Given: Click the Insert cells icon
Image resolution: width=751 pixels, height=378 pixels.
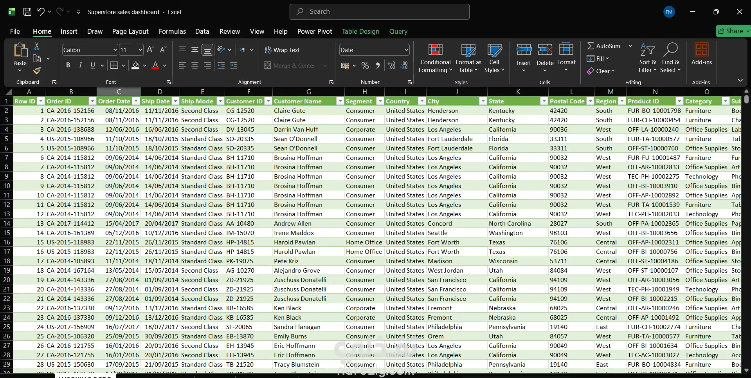Looking at the screenshot, I should coord(524,50).
